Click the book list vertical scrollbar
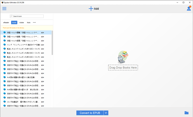The image size is (193, 117). point(52,43)
